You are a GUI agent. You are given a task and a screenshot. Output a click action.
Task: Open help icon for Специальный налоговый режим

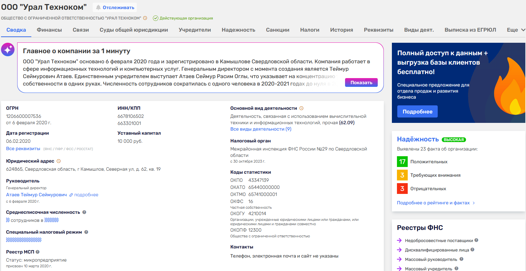(86, 232)
